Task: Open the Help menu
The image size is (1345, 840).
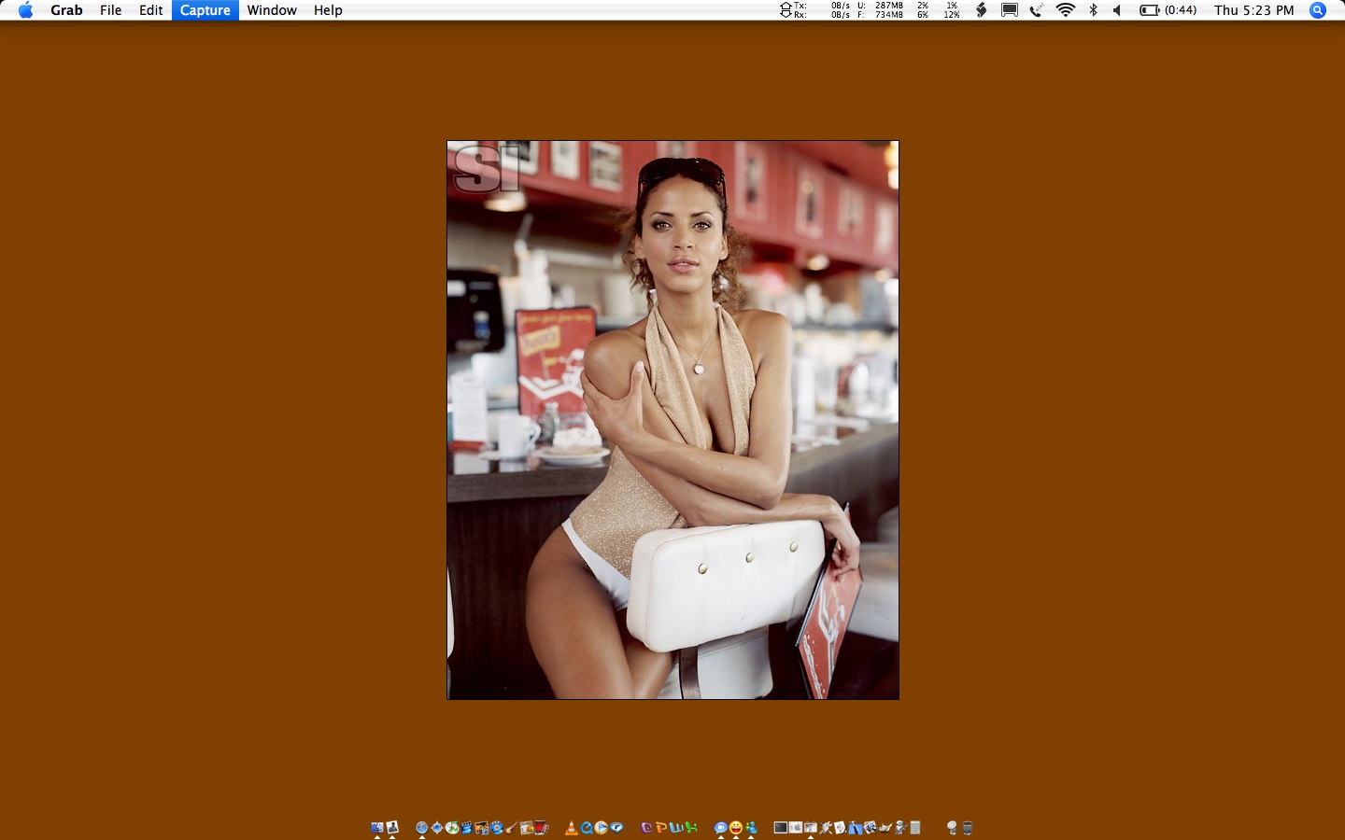Action: click(328, 10)
